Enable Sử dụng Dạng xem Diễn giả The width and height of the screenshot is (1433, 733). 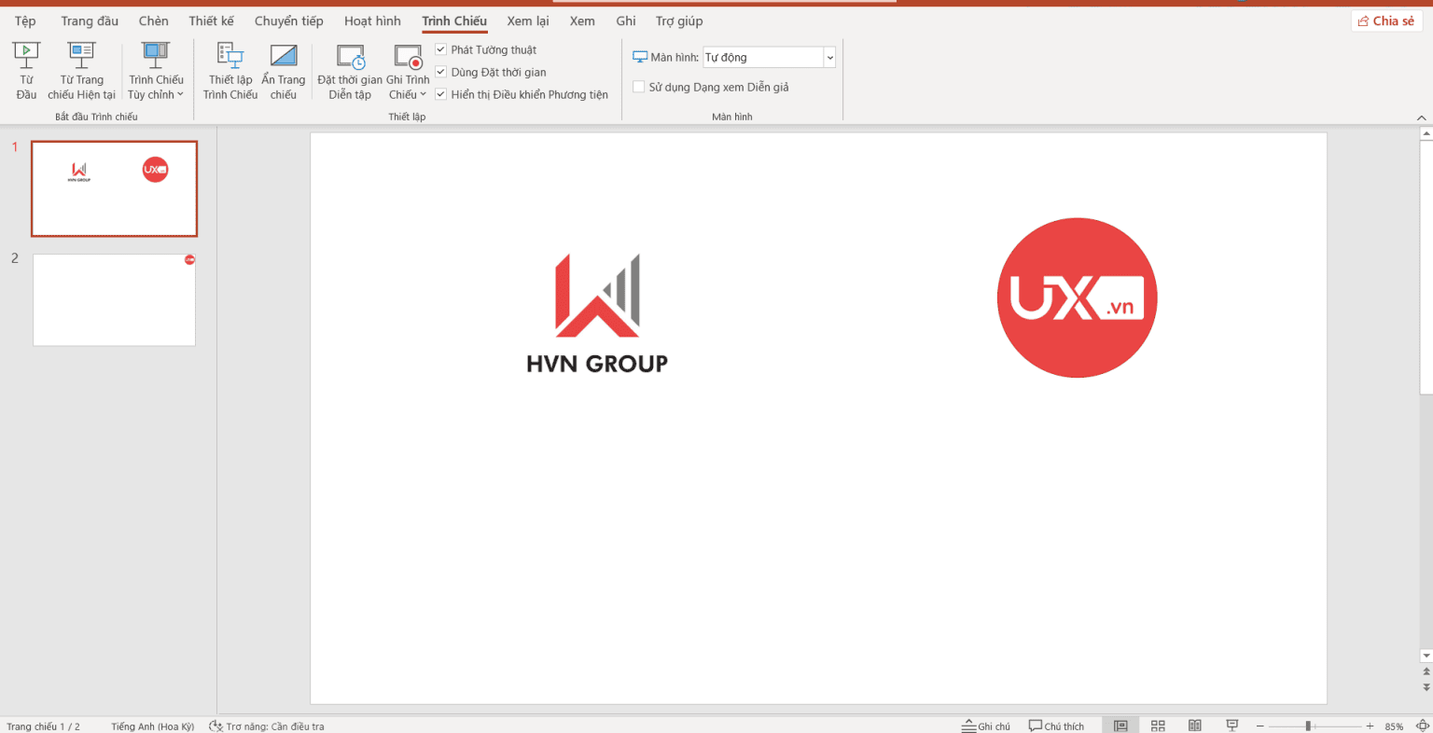pos(638,86)
